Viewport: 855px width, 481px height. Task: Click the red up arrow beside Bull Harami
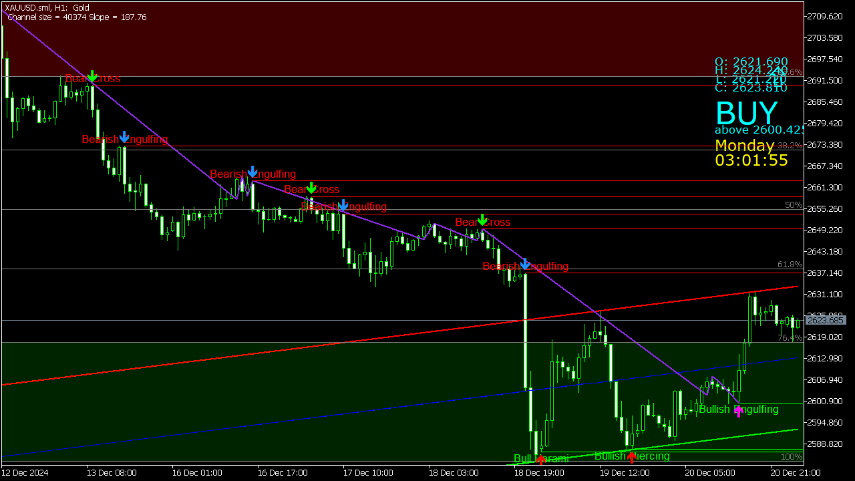click(x=541, y=460)
